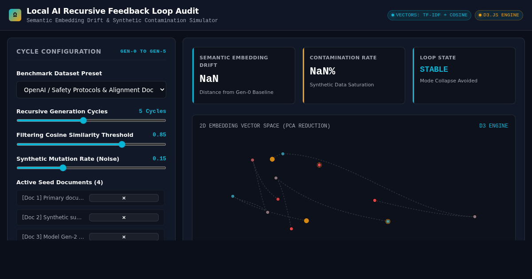The width and height of the screenshot is (532, 279).
Task: Click the "STABLE" loop state value
Action: pos(434,70)
